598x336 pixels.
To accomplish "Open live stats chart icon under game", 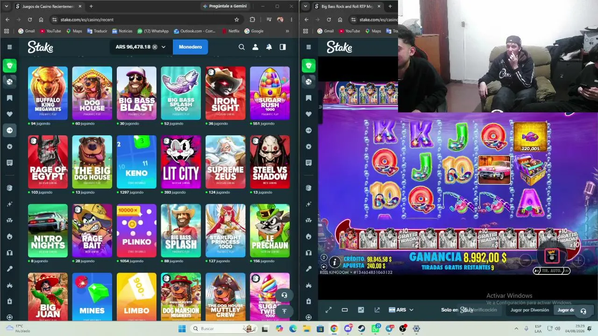I will (361, 310).
